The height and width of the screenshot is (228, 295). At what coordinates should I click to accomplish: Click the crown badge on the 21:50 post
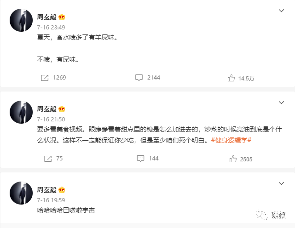click(62, 109)
